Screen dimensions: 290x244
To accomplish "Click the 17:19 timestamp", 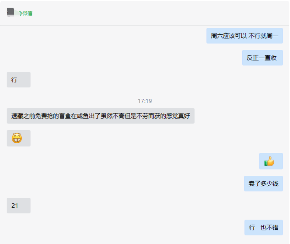I will (145, 101).
